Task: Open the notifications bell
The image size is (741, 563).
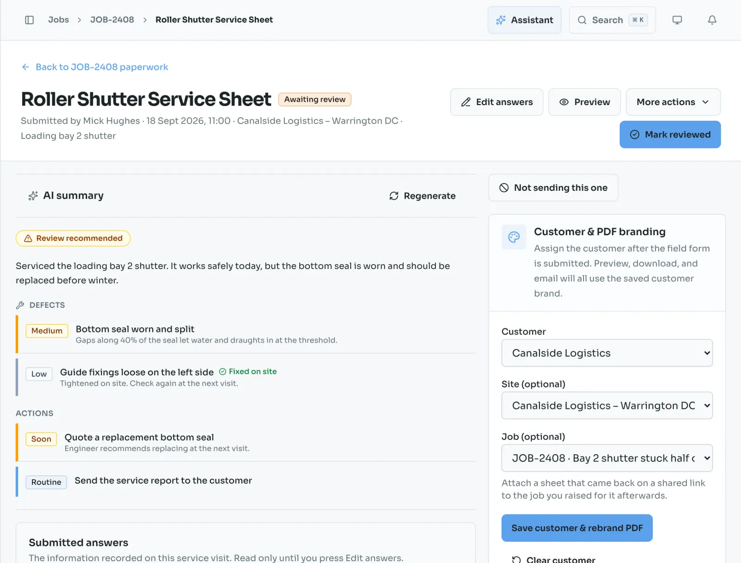Action: click(712, 20)
